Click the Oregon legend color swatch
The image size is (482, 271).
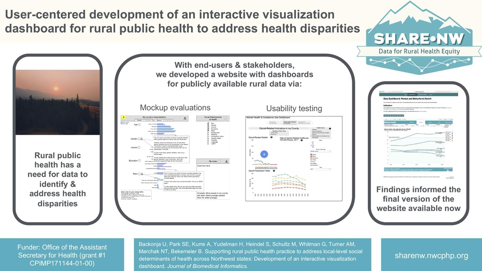coord(311,154)
